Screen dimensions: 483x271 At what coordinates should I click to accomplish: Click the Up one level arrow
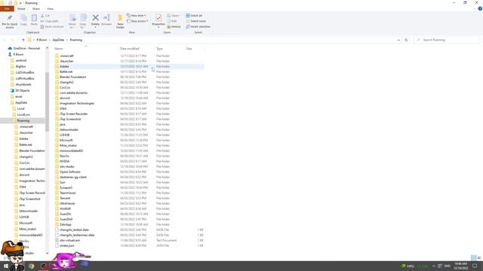pos(23,40)
